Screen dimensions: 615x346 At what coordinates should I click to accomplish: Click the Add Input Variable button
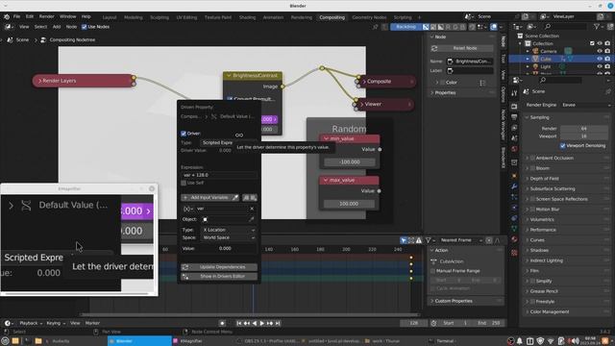tap(206, 198)
